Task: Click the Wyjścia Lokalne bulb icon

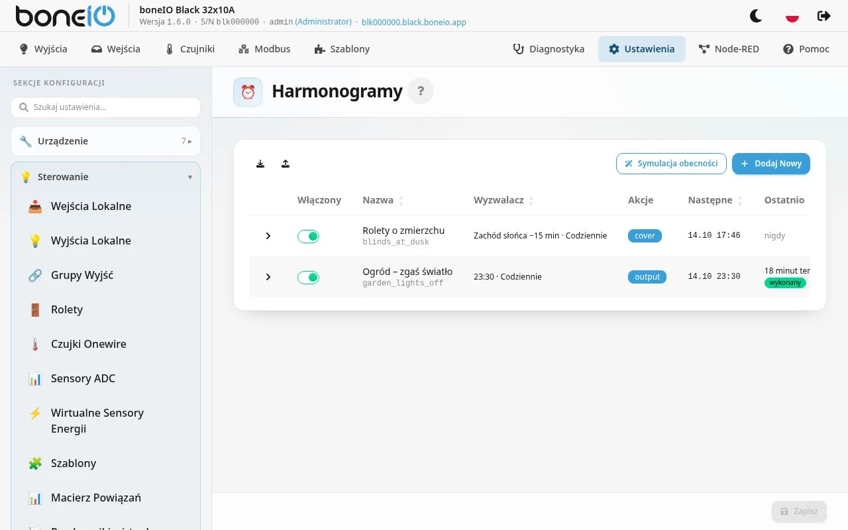Action: pyautogui.click(x=35, y=240)
